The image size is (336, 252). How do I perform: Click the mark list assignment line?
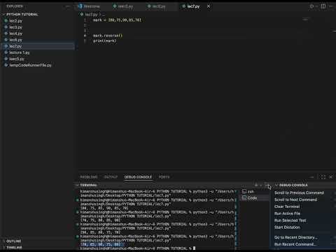point(117,20)
